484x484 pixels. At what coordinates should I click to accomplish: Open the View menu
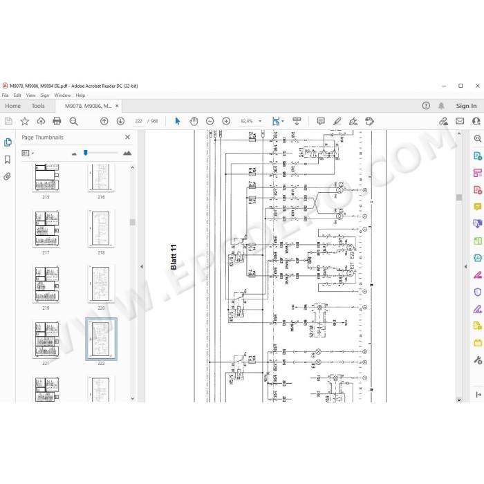(x=30, y=95)
